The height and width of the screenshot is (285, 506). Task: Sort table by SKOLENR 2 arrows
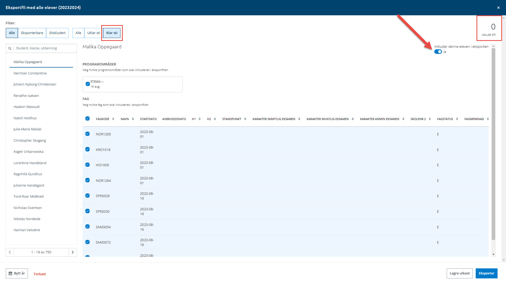pyautogui.click(x=430, y=119)
